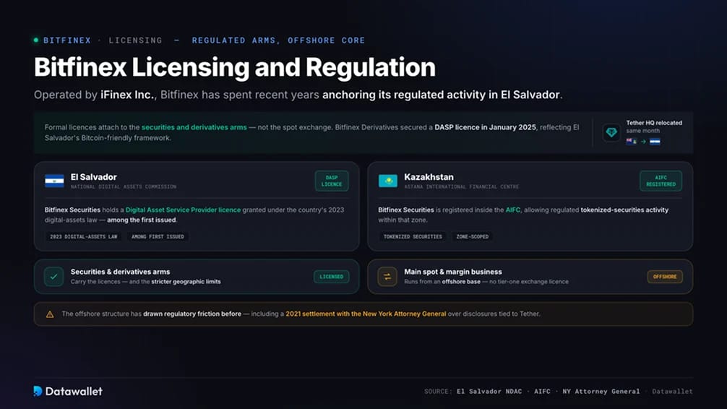The image size is (727, 409).
Task: Click the offshore base bold text
Action: click(x=461, y=282)
